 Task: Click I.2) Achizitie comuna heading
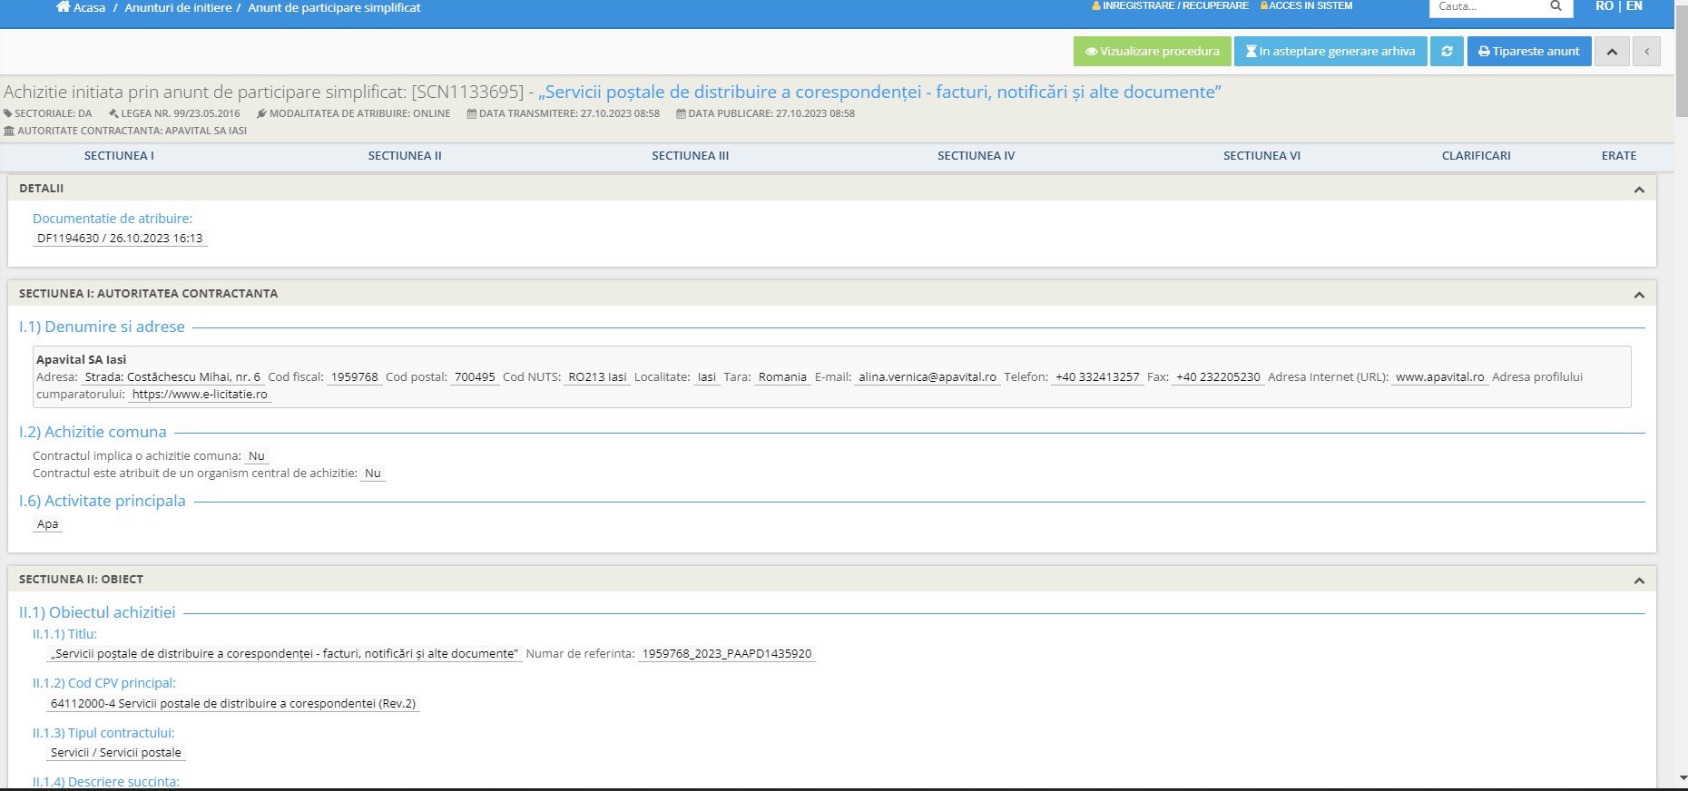coord(93,432)
